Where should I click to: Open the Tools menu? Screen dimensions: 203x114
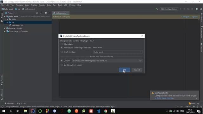pos(60,5)
